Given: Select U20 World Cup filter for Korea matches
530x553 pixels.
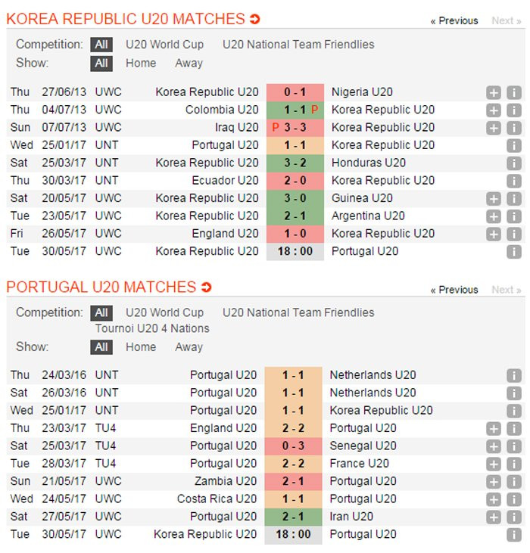Looking at the screenshot, I should tap(164, 45).
